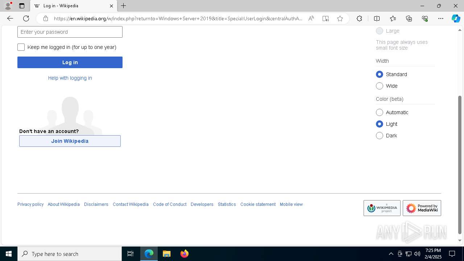This screenshot has width=464, height=261.
Task: Select Light color radio button
Action: pyautogui.click(x=380, y=124)
